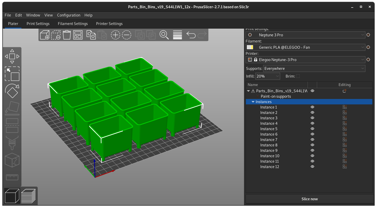Switch to the Print Settings tab
377x208 pixels.
point(38,23)
